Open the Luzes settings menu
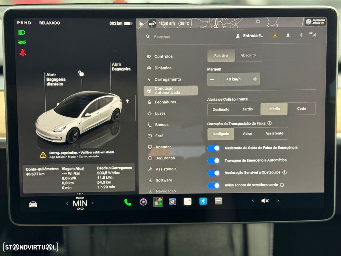 [157, 113]
